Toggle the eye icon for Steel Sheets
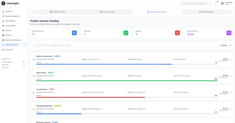Screen dimensions: 235x123 coord(230,76)
